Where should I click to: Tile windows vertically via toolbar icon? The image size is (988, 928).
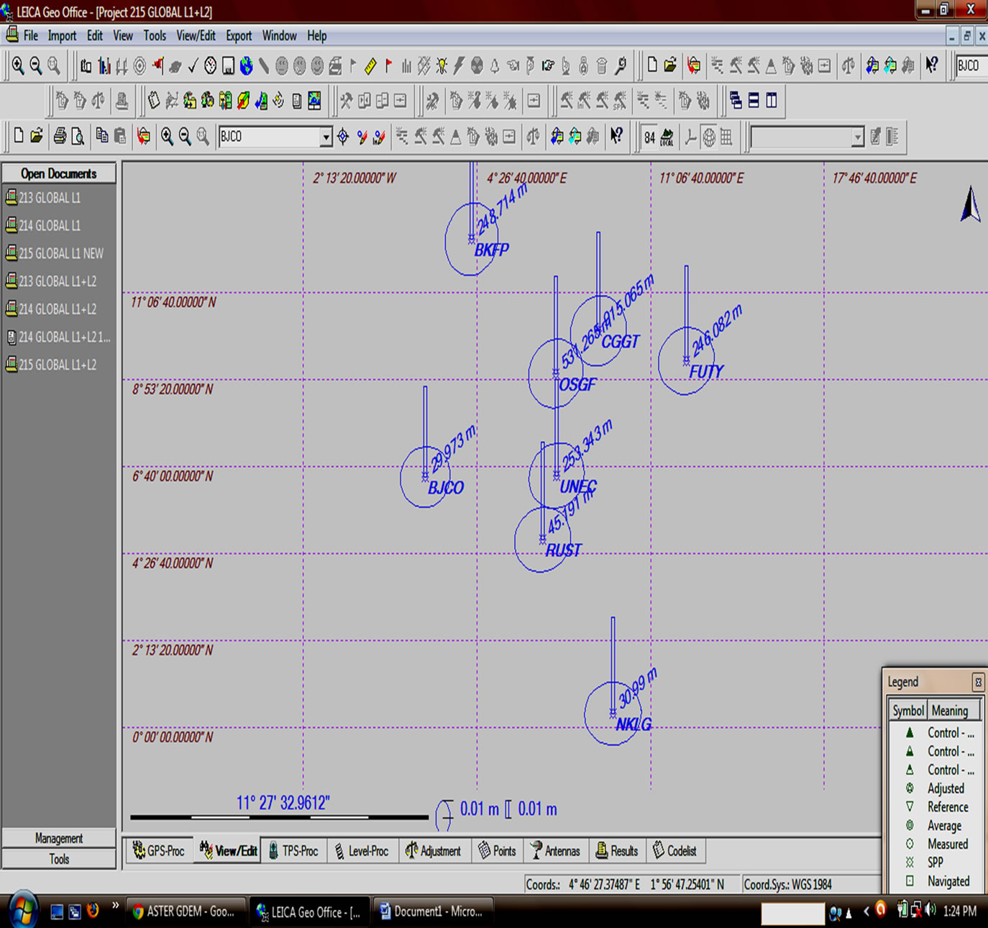pyautogui.click(x=772, y=101)
